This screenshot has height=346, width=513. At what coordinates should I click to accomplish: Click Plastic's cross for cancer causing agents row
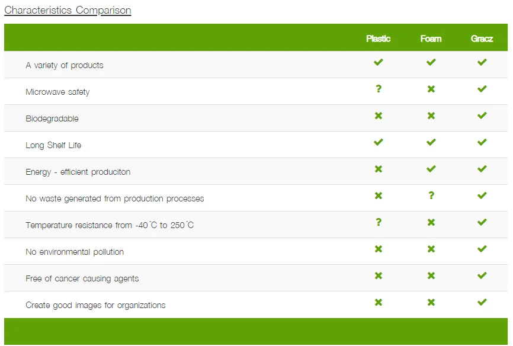coord(379,275)
